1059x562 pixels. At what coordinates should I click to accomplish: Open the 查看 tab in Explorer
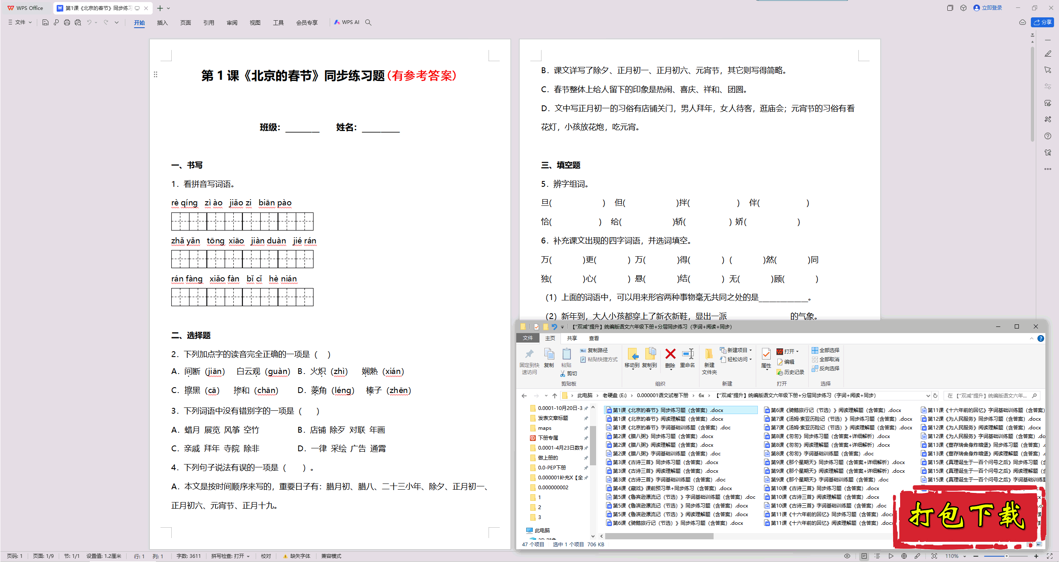pos(594,338)
